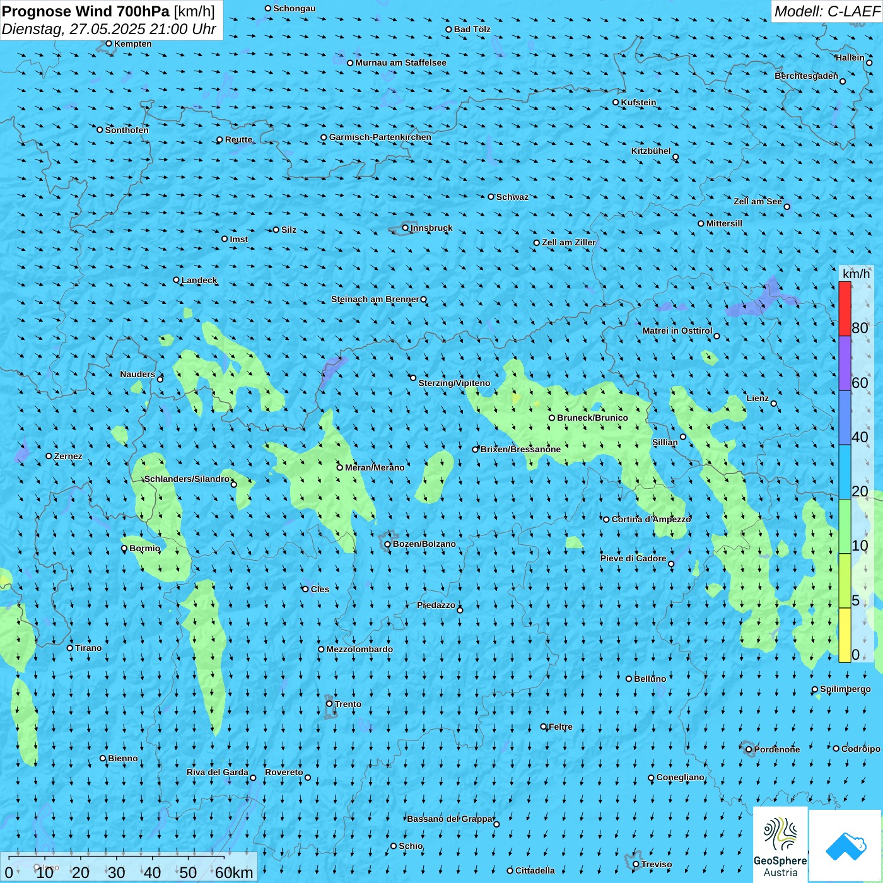Click the blue cloud logo icon
This screenshot has height=883, width=883.
point(846,846)
